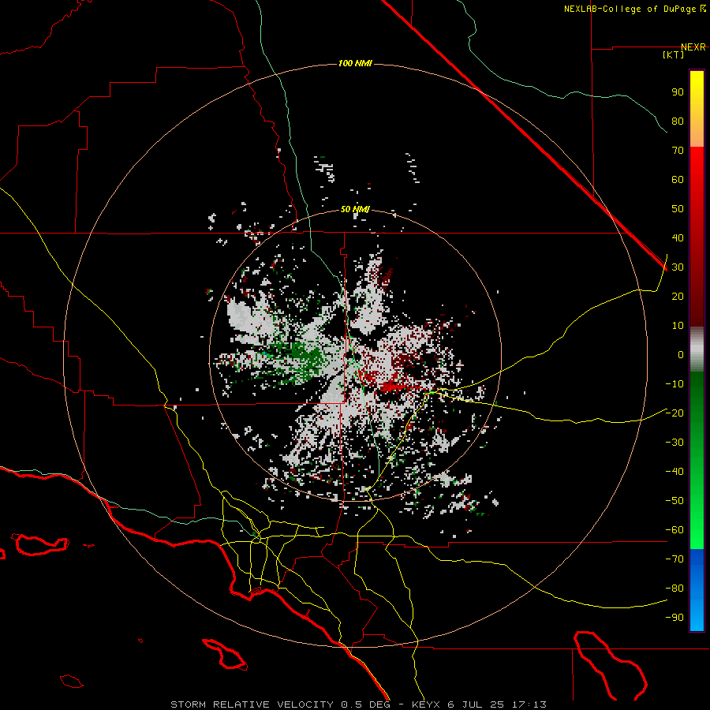Click the 6 JUL 25 date in caption
Viewport: 710px width, 710px height.
(x=476, y=704)
